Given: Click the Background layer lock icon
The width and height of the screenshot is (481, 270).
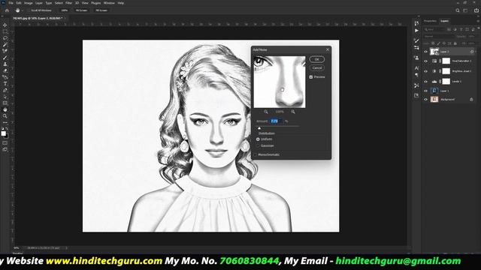Looking at the screenshot, I should (x=471, y=99).
